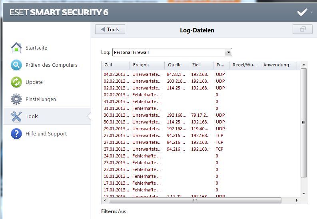Select Prüfen des Computers menu item
Image resolution: width=317 pixels, height=219 pixels.
click(52, 65)
